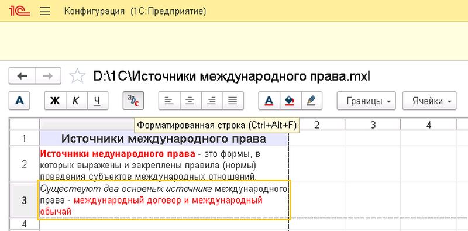Select column header 4

click(x=429, y=125)
